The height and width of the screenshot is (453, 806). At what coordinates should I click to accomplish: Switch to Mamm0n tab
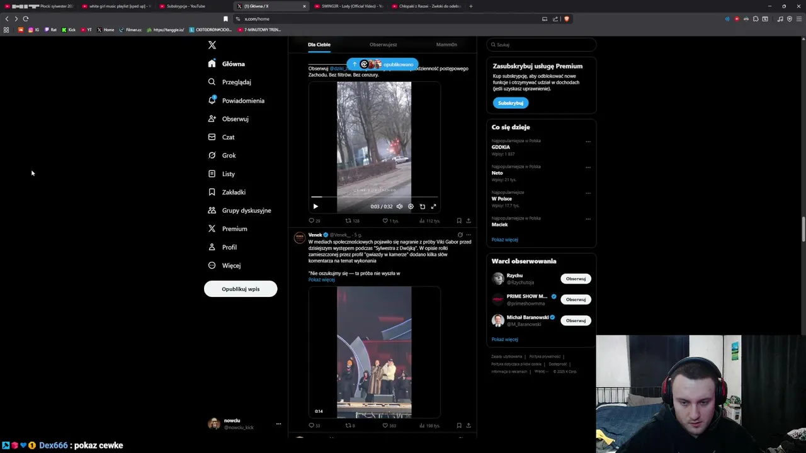[x=446, y=45]
